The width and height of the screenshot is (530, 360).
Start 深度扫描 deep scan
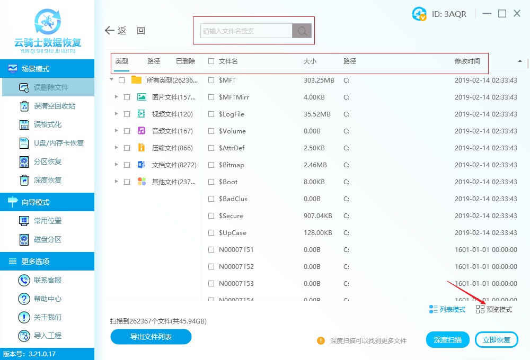click(x=447, y=340)
